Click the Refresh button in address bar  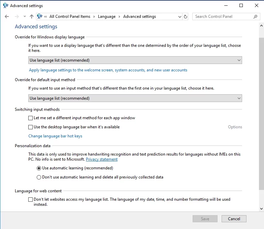[x=186, y=17]
